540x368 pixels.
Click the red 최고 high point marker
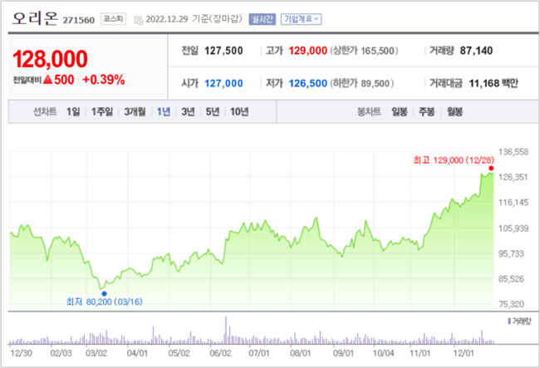click(491, 169)
